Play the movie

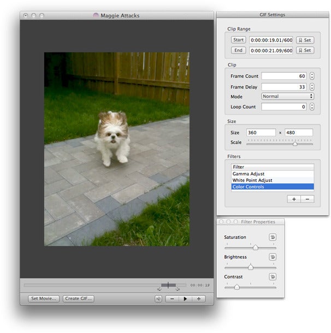tap(185, 299)
